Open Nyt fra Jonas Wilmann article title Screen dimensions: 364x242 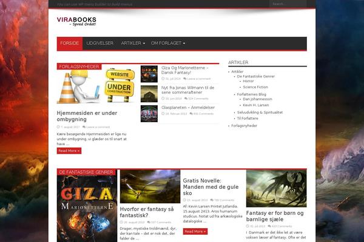pos(188,90)
